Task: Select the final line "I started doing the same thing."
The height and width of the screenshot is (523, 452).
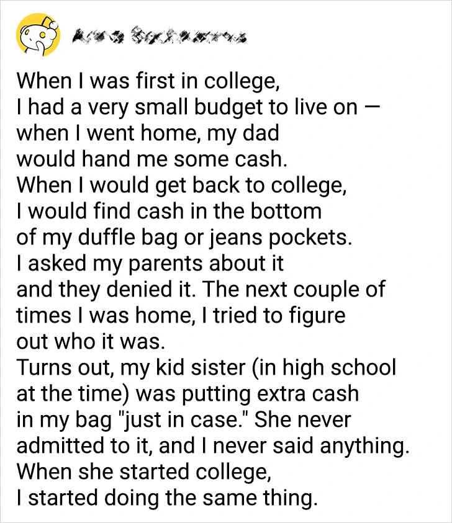Action: [x=166, y=498]
